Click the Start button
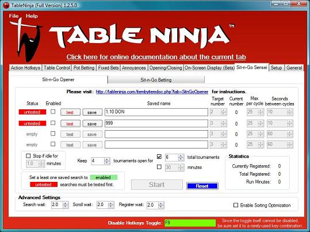 [157, 185]
